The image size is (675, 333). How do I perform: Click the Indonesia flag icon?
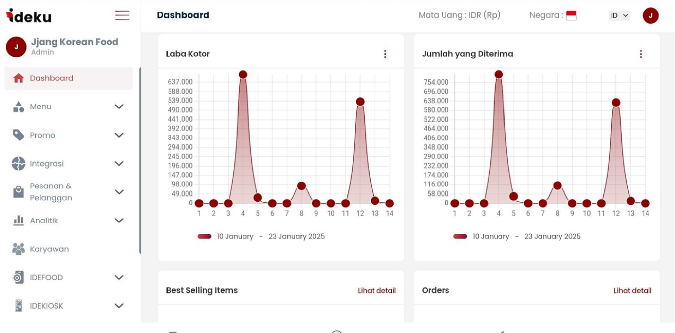(x=571, y=15)
